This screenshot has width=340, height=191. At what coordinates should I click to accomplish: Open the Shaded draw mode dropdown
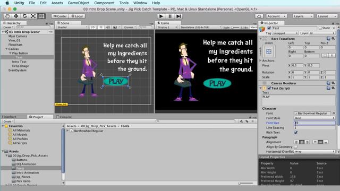click(x=72, y=27)
